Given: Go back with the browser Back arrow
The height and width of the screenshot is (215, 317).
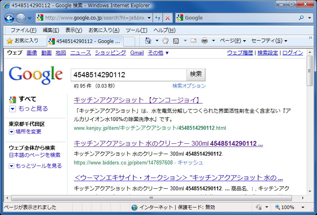Looking at the screenshot, I should coord(9,18).
